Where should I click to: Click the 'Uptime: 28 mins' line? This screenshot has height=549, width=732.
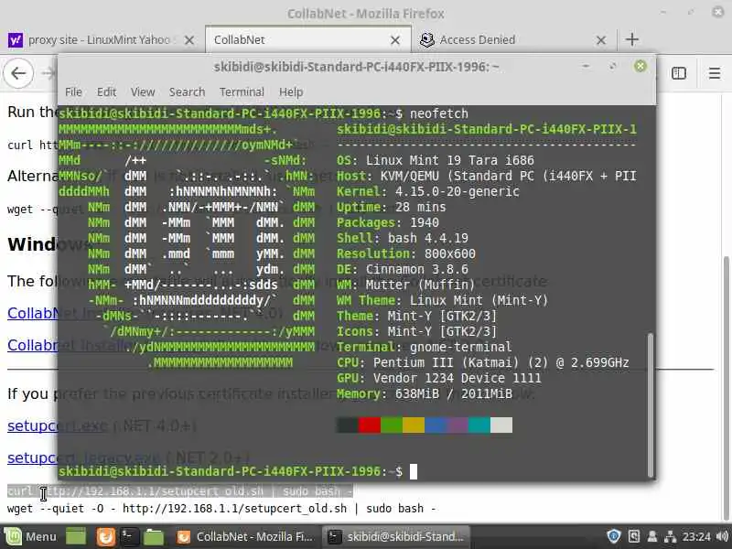392,207
